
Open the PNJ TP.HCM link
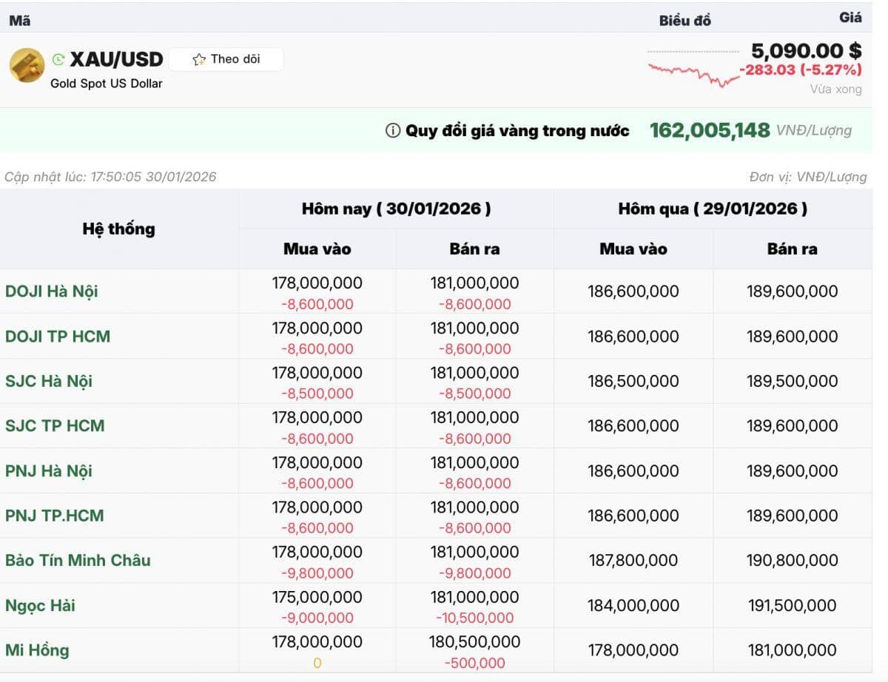click(x=55, y=516)
